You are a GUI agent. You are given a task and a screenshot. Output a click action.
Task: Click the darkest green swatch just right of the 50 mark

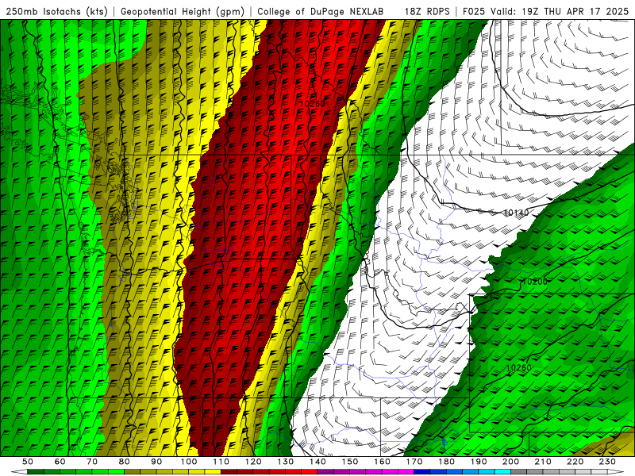click(36, 472)
